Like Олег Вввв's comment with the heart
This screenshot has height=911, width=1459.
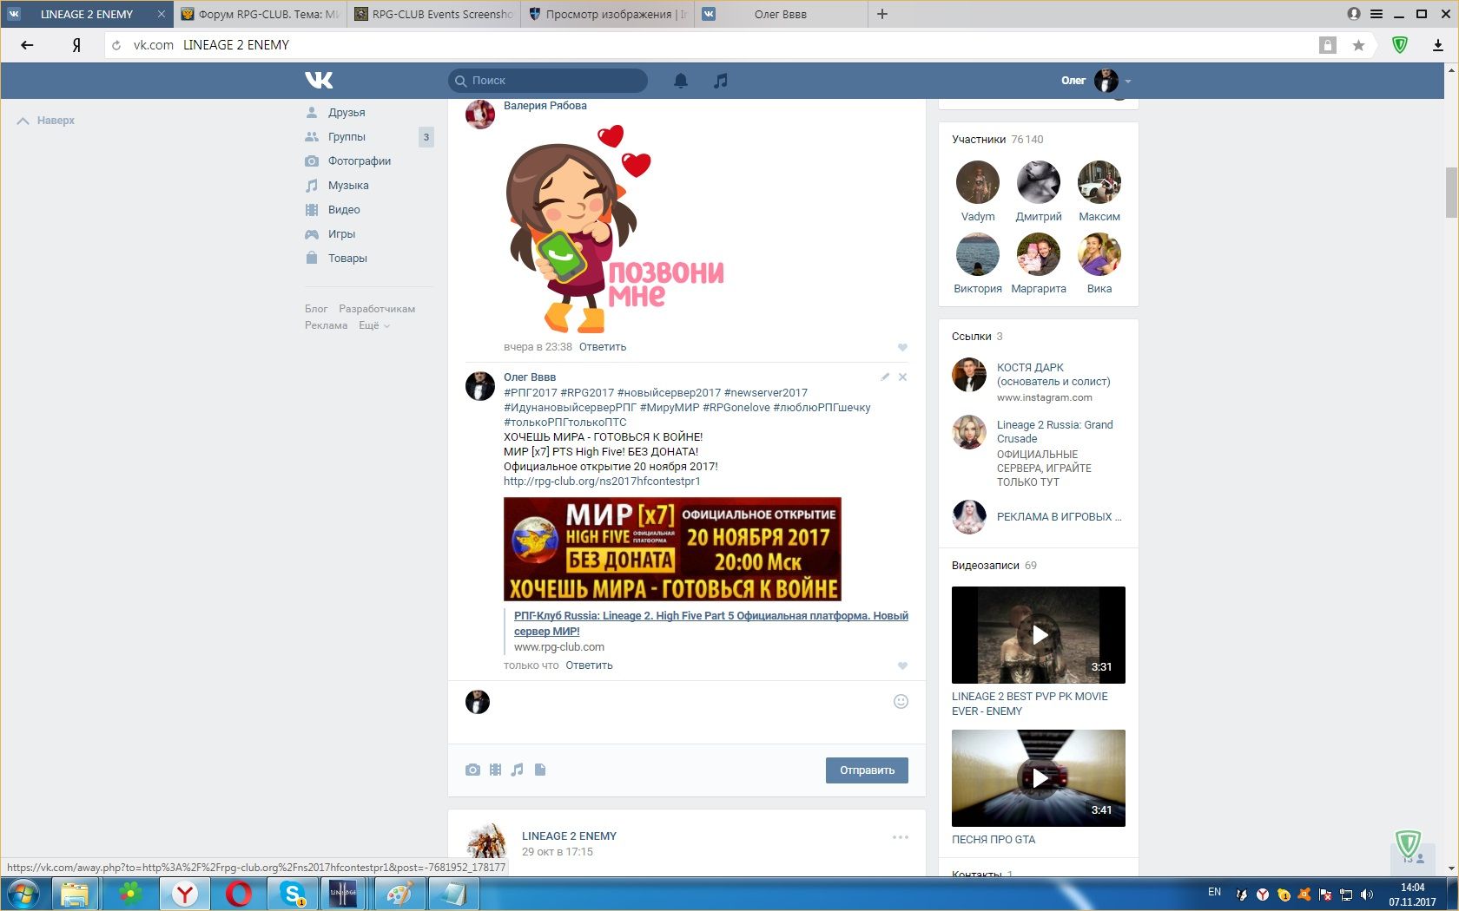pos(902,665)
